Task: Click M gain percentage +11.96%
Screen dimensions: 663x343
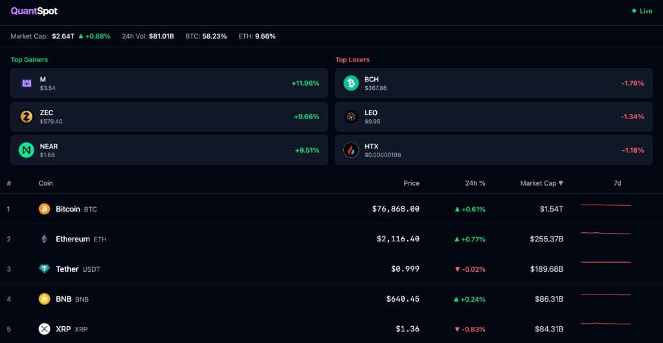Action: pos(306,83)
